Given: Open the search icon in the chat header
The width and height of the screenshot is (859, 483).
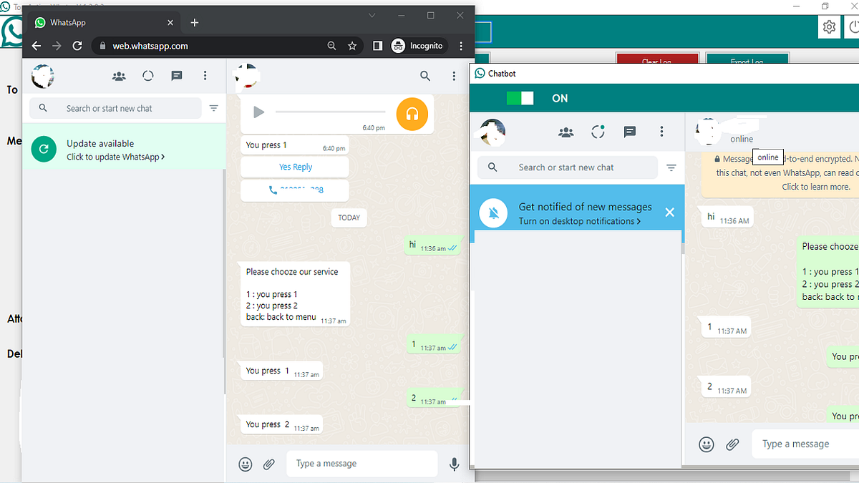Looking at the screenshot, I should pyautogui.click(x=425, y=76).
